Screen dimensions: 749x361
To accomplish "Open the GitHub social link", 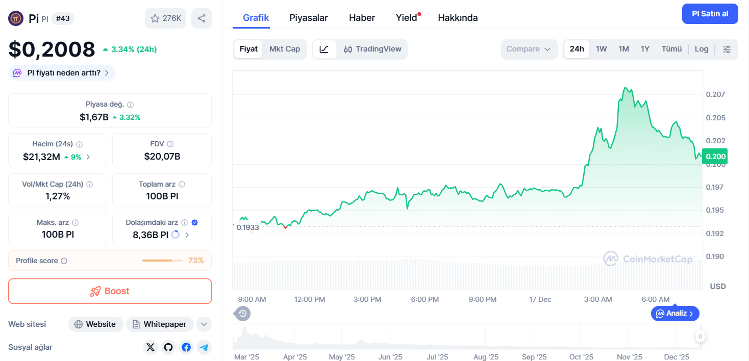I will pos(168,347).
